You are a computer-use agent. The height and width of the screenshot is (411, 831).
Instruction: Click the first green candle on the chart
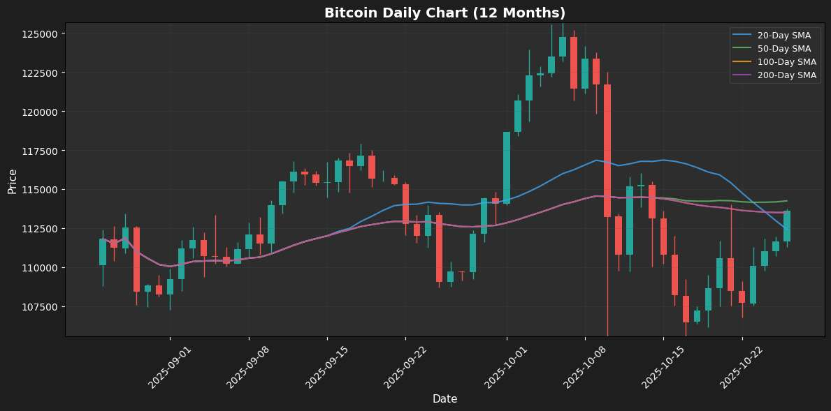point(103,251)
